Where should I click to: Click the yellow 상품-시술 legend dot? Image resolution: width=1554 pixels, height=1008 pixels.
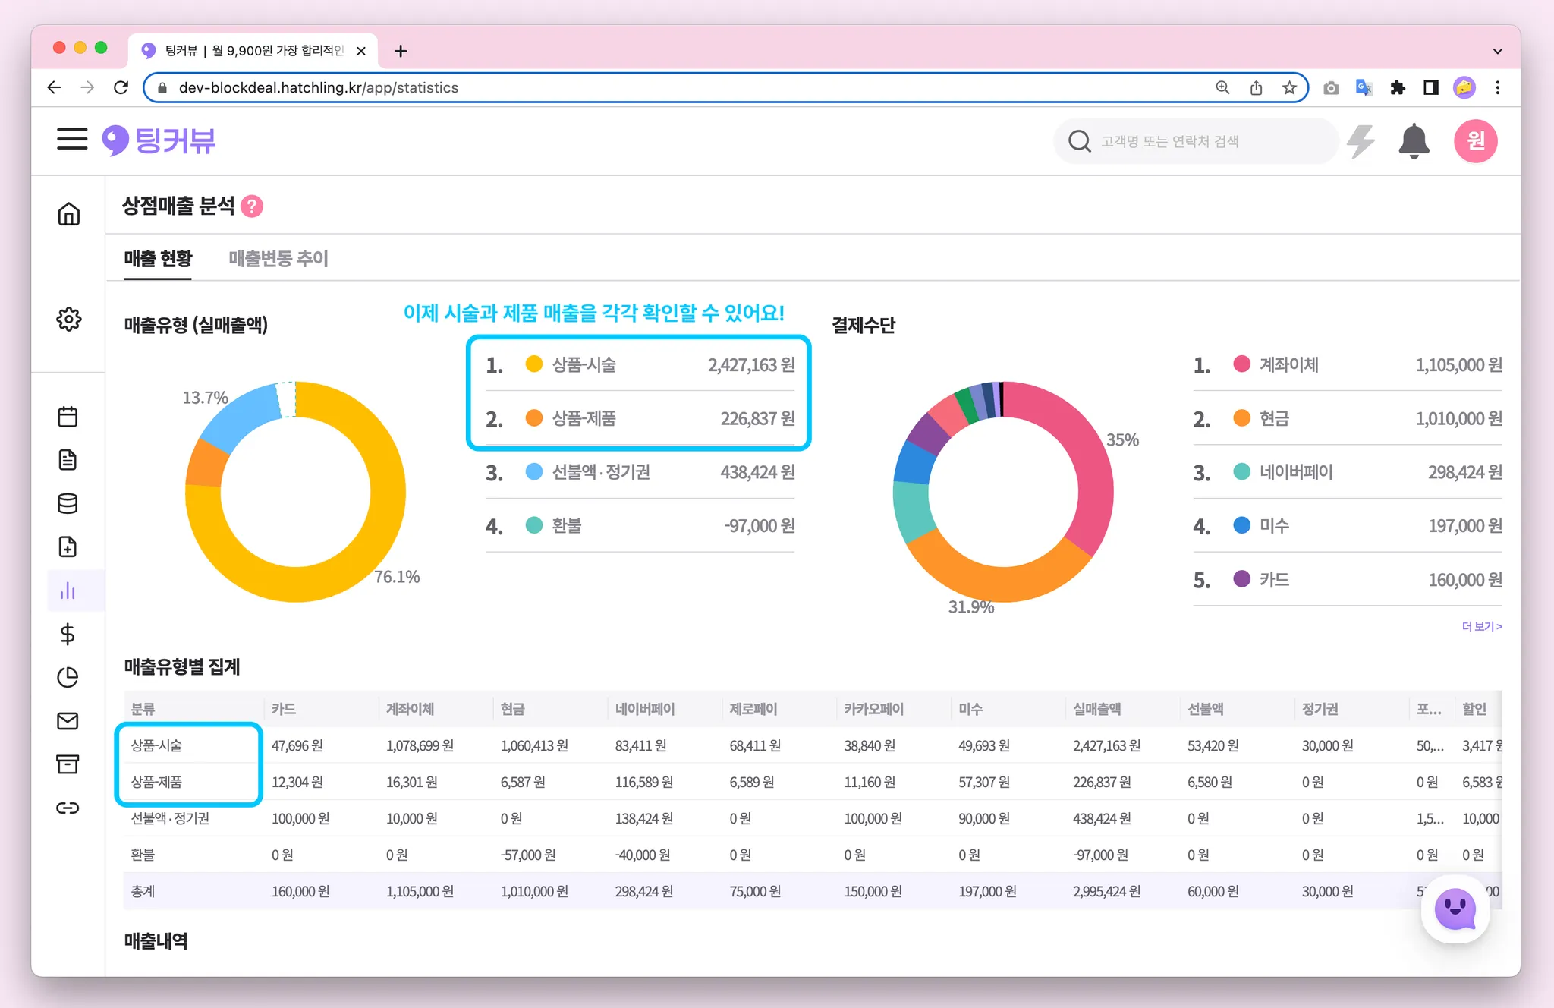pyautogui.click(x=534, y=364)
